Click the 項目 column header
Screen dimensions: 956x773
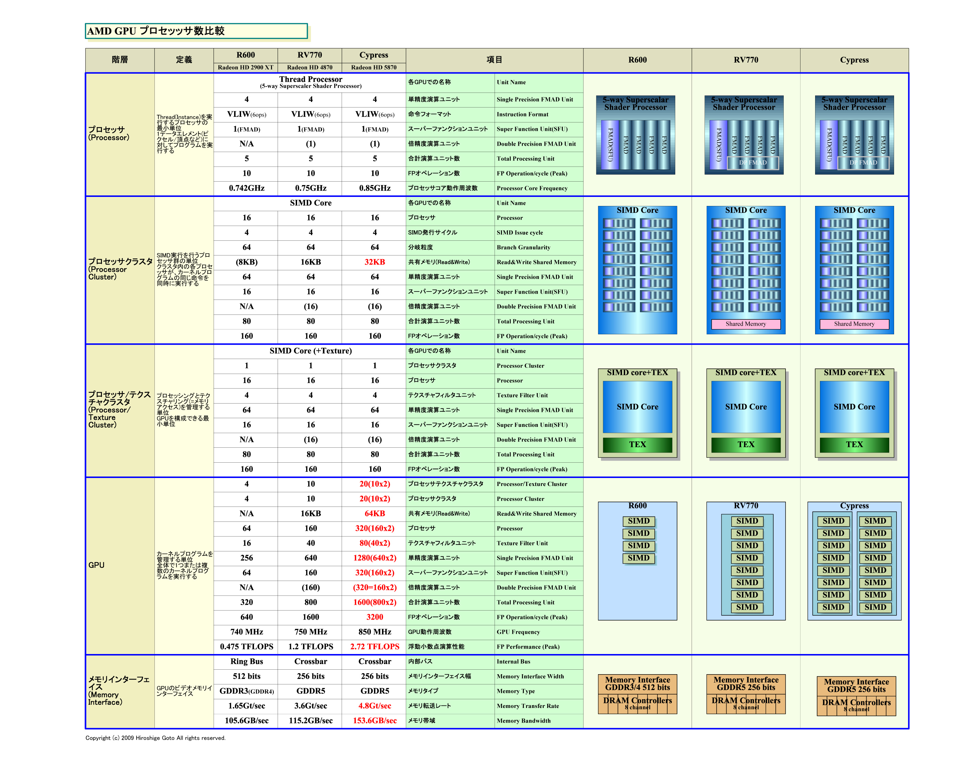[494, 60]
